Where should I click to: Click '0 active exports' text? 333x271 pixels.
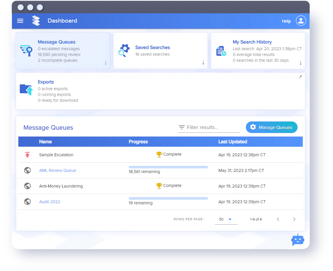tap(53, 89)
